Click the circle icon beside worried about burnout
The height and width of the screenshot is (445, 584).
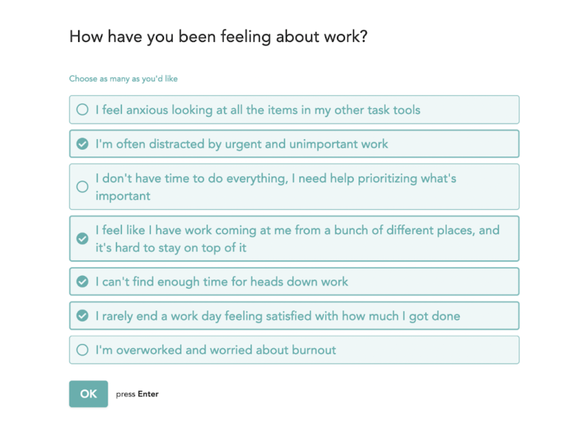83,350
